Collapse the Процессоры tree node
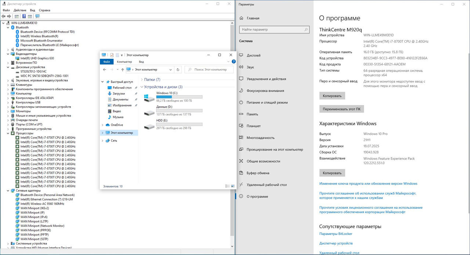 click(x=8, y=133)
